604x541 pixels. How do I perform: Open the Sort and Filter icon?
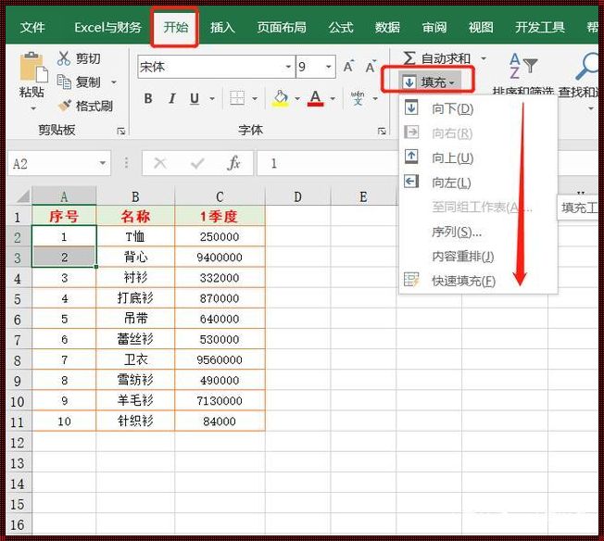tap(523, 67)
